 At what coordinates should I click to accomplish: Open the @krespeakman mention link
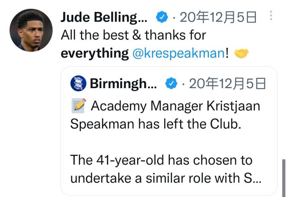pyautogui.click(x=178, y=53)
